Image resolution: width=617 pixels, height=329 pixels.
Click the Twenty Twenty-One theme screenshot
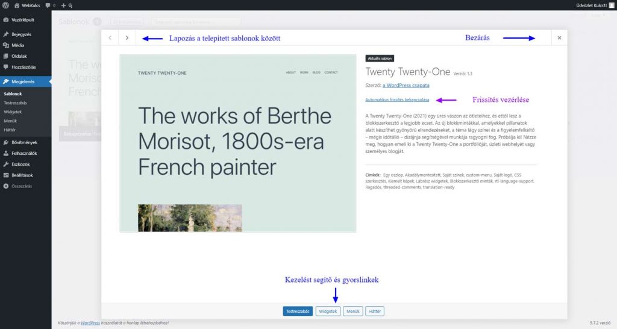click(x=237, y=143)
